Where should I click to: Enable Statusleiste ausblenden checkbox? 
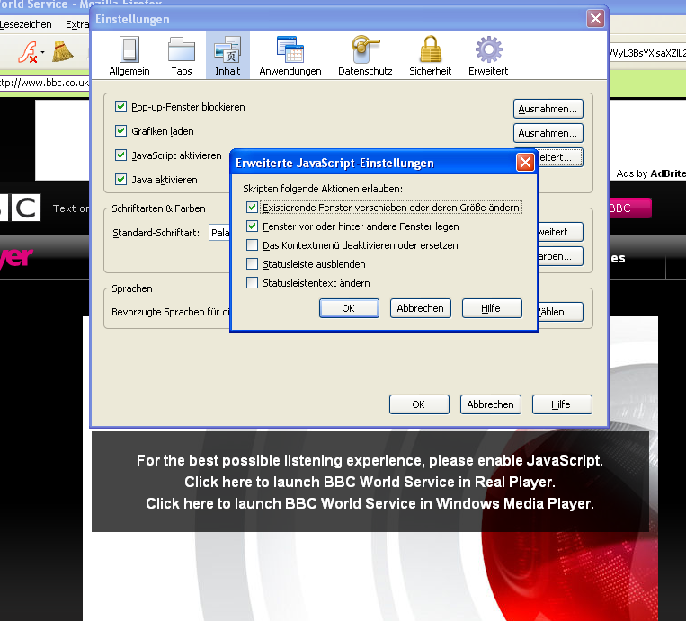tap(252, 263)
